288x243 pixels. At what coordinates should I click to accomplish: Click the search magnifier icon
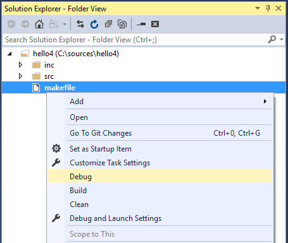272,39
